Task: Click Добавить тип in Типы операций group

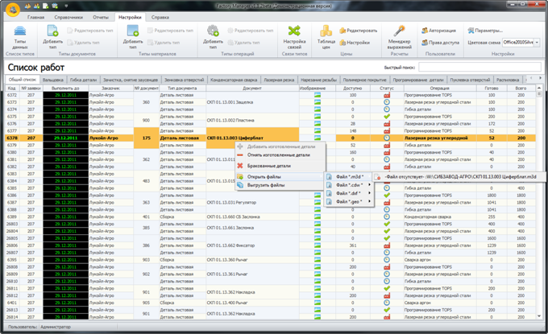Action: [213, 37]
